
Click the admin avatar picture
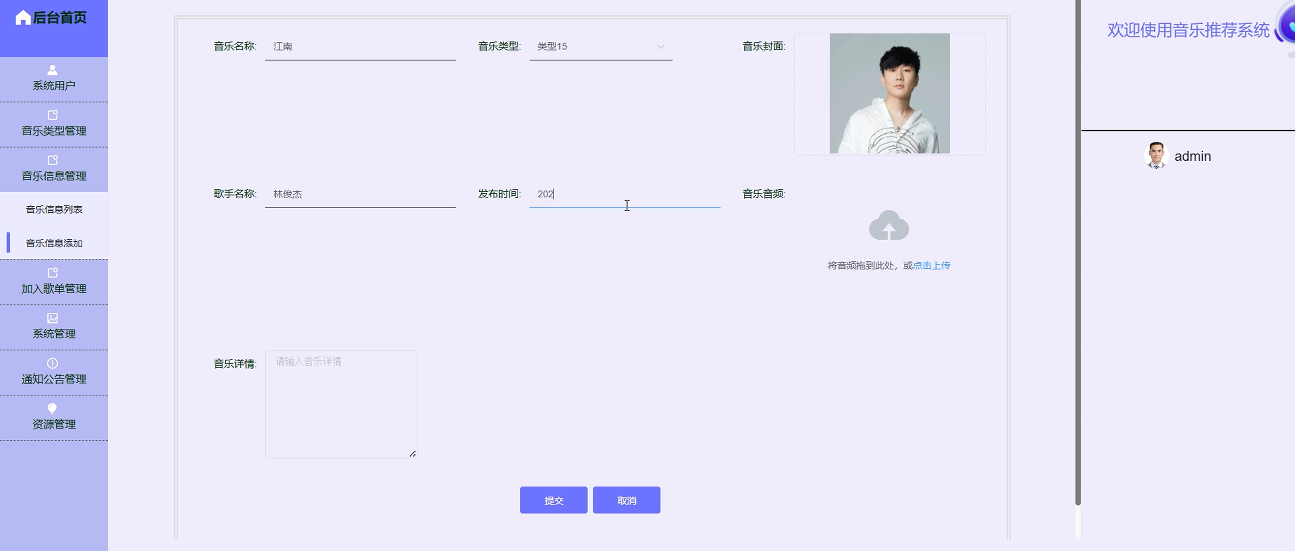tap(1156, 155)
